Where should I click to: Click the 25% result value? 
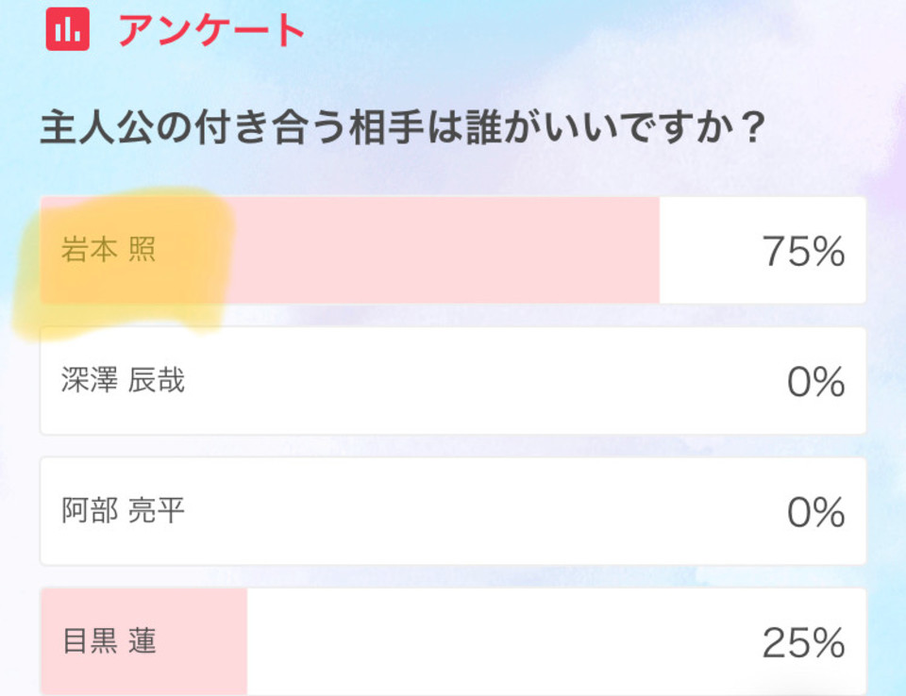click(803, 643)
